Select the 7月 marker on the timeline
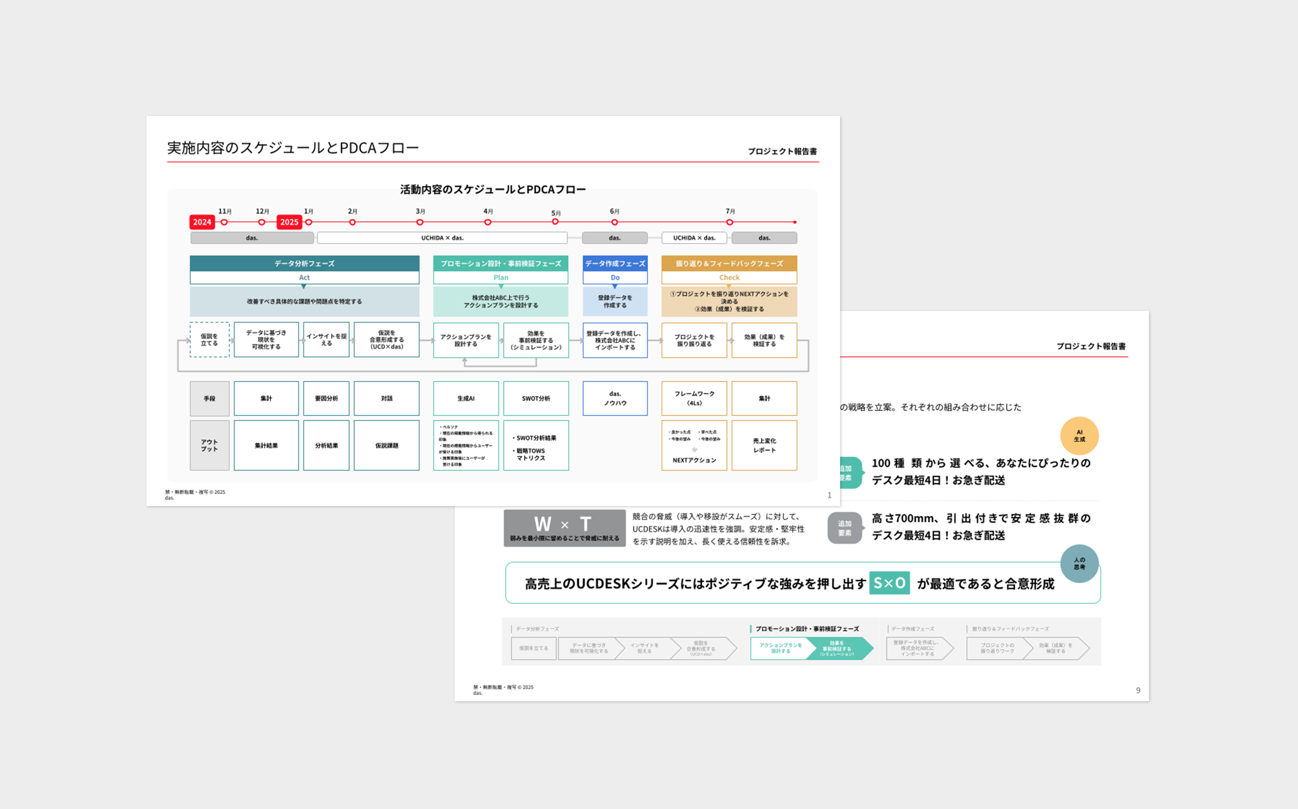This screenshot has width=1298, height=809. [x=730, y=222]
